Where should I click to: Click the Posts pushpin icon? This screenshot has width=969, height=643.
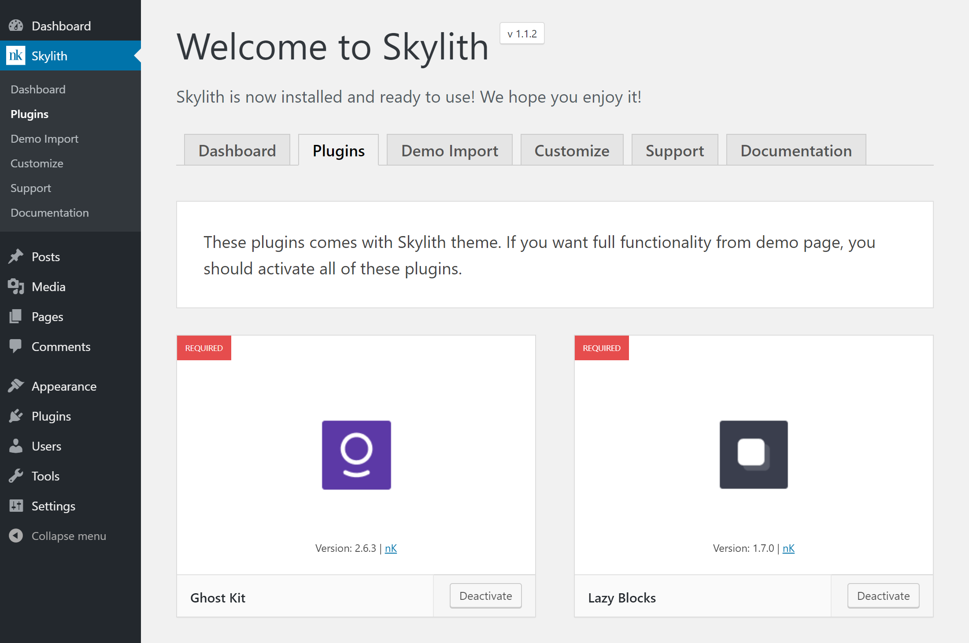pyautogui.click(x=16, y=256)
